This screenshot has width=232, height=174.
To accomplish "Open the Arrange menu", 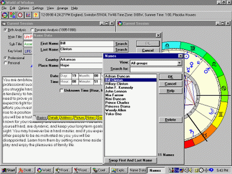I will click(x=62, y=8).
